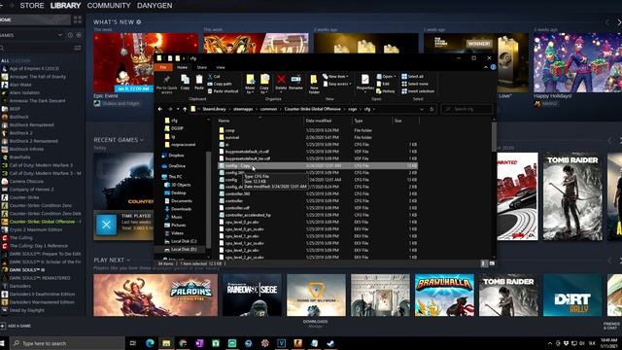Click Paste shortcut in the ribbon

tap(223, 91)
